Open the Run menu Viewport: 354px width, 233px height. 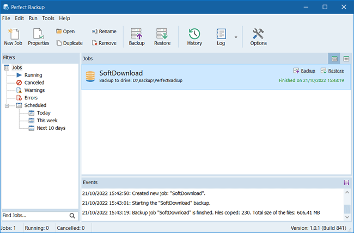pyautogui.click(x=33, y=18)
